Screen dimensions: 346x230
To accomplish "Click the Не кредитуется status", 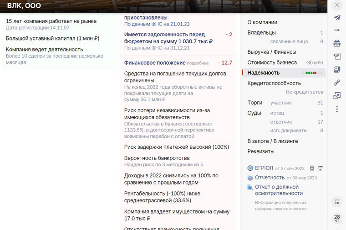I will click(304, 92).
